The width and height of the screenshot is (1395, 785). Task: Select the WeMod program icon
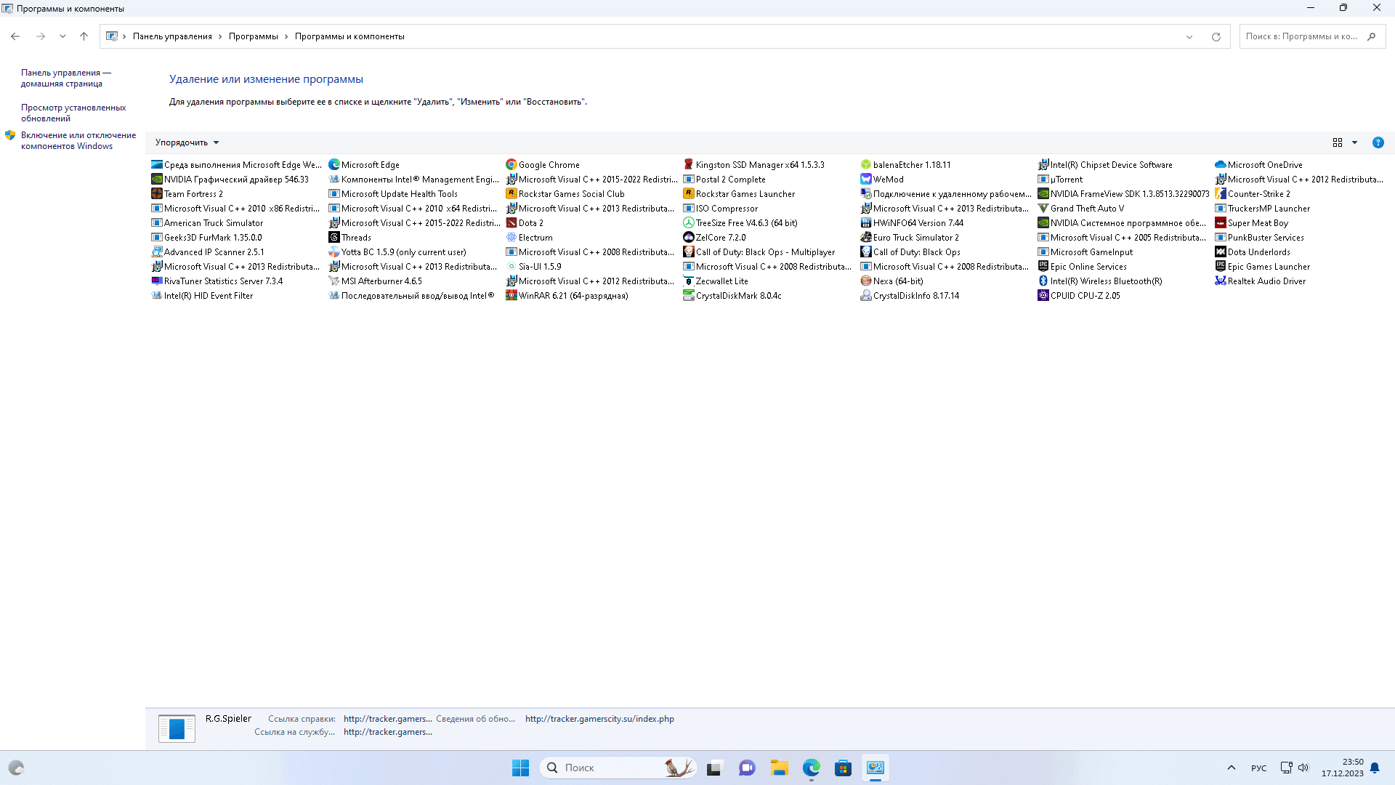(866, 180)
